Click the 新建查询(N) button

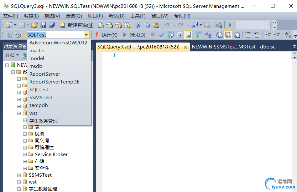point(77,25)
